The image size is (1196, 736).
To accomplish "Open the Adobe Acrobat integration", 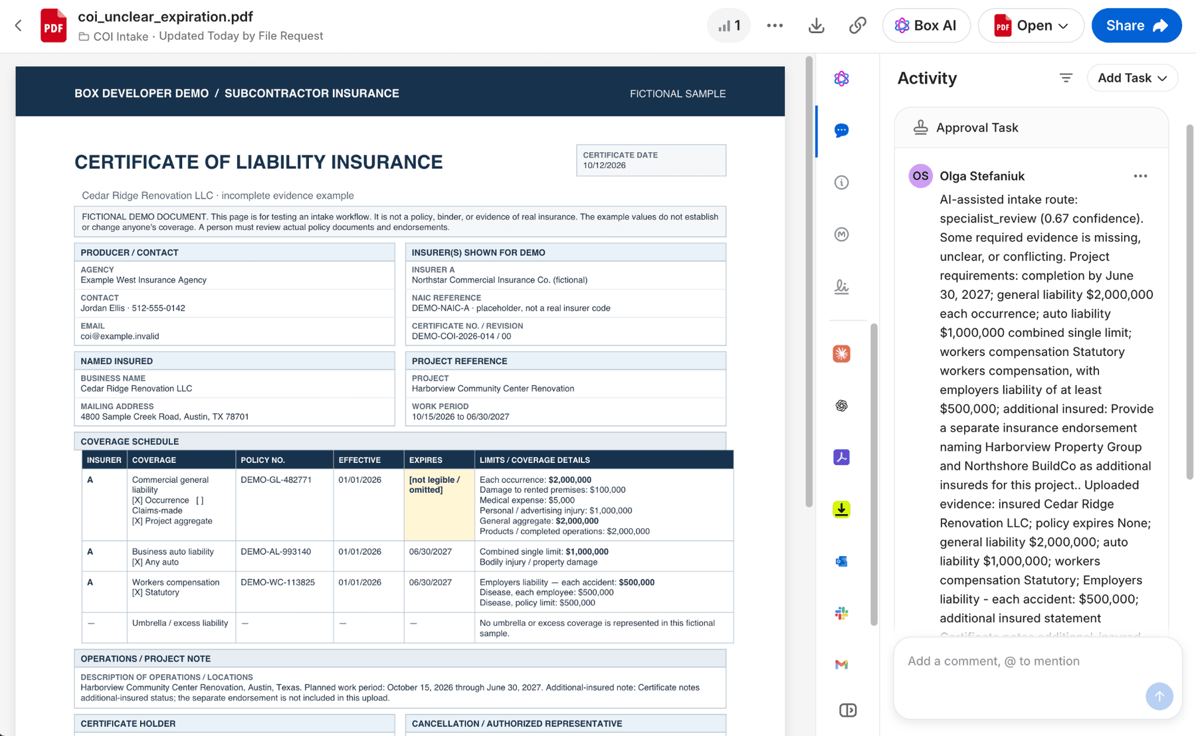I will (842, 457).
